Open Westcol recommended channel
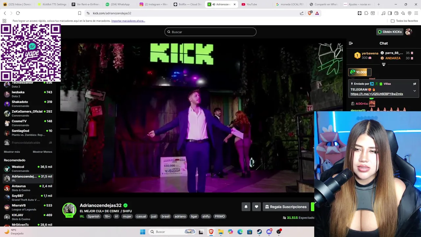 tap(28, 169)
